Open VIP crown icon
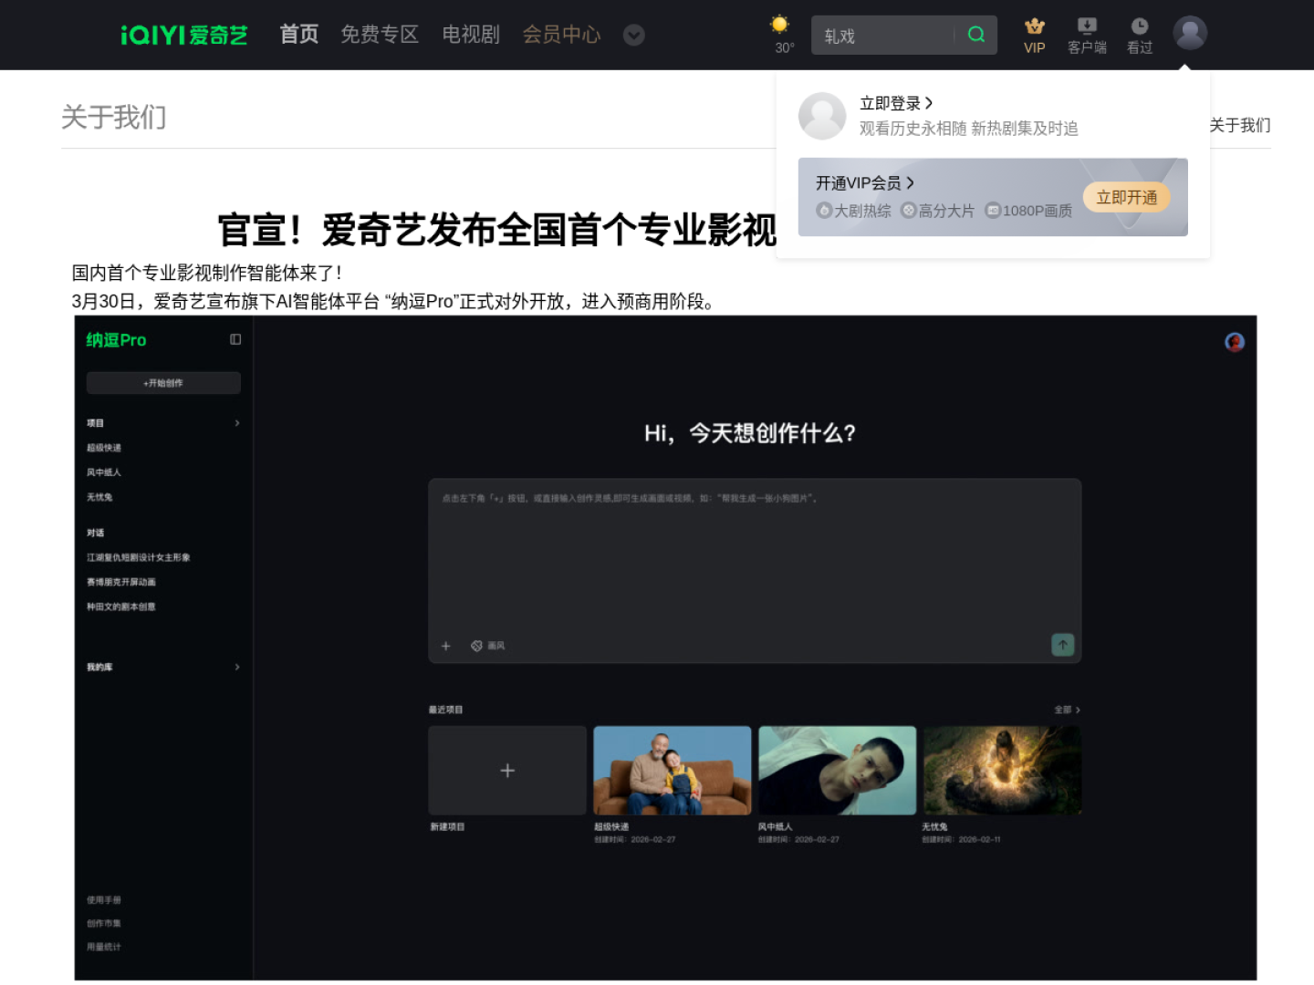Screen dimensions: 1314x985 [1034, 26]
